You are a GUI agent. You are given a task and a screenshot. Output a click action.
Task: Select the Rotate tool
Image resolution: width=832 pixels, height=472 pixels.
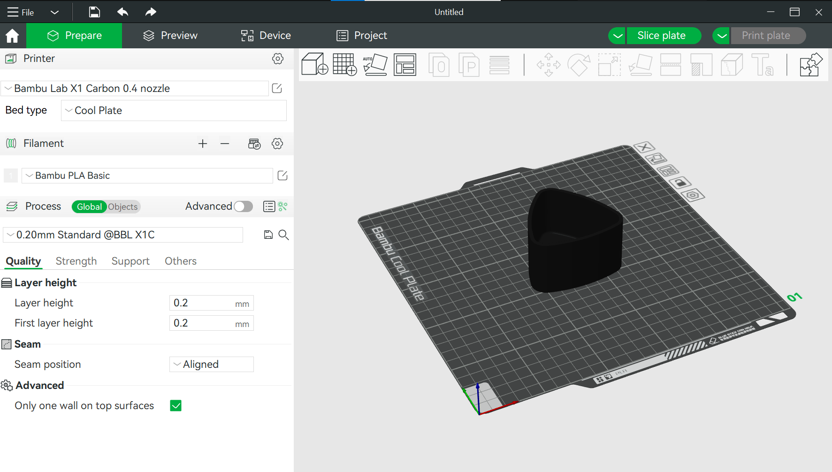579,64
